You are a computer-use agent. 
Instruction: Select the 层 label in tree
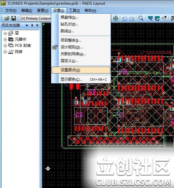click(17, 33)
